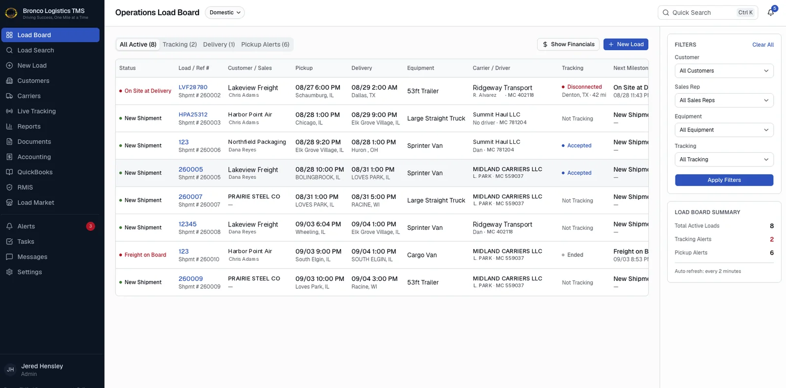Click Ridgeway Transport in the LVF28780 row
Image resolution: width=786 pixels, height=388 pixels.
click(503, 87)
